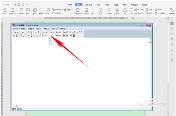Insert a SmartArt graphic

pos(57,10)
